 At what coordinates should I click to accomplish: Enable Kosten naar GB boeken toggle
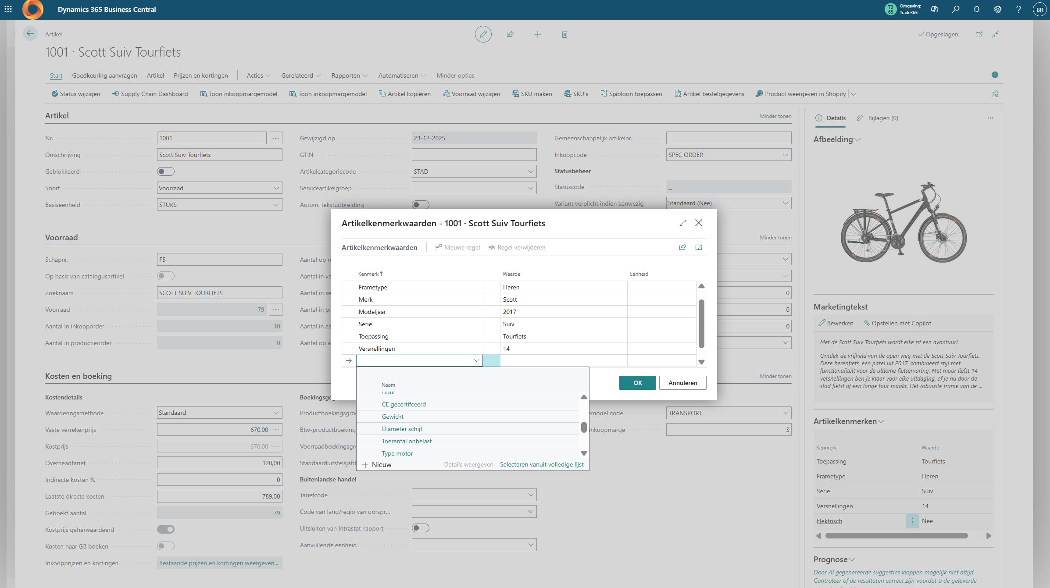click(166, 546)
